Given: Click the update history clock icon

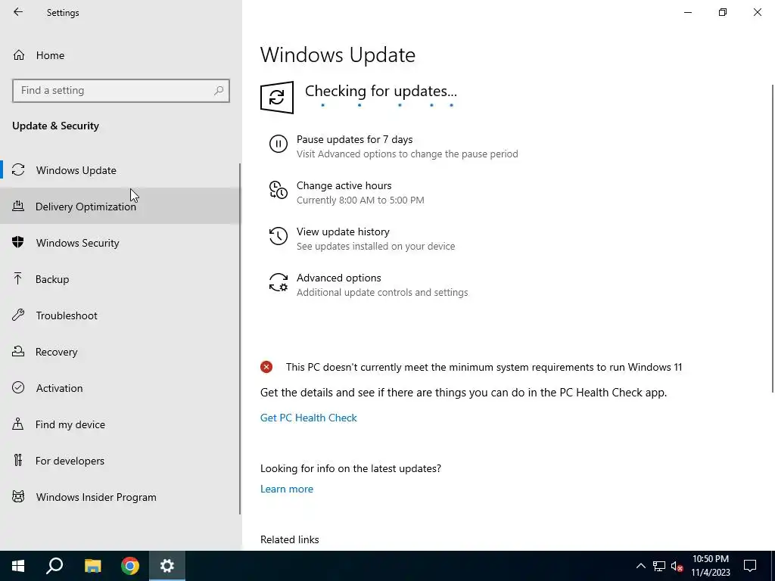Looking at the screenshot, I should click(279, 236).
